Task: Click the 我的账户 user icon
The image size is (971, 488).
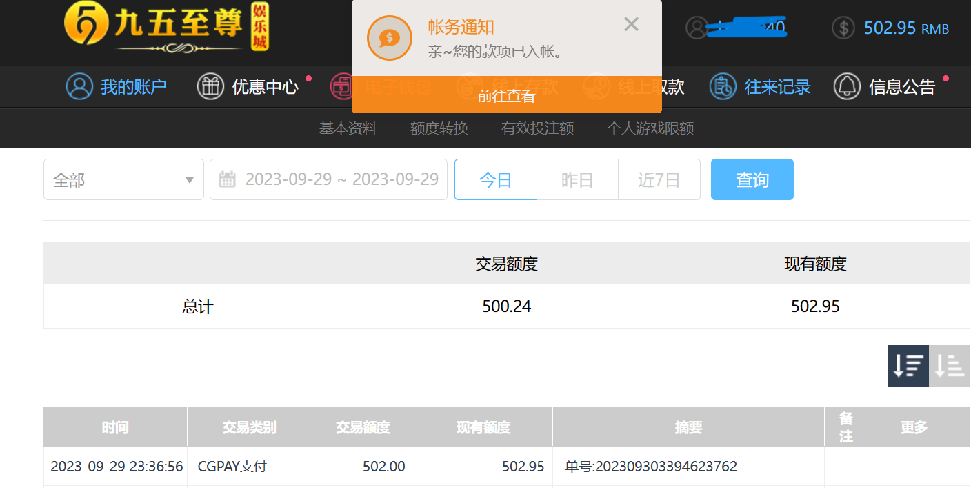Action: click(x=79, y=86)
